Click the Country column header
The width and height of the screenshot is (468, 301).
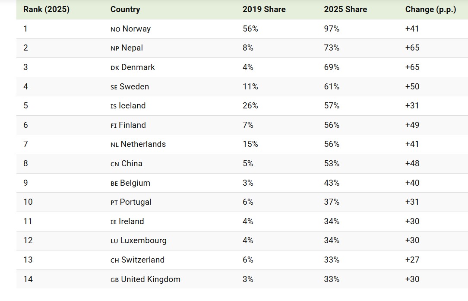(125, 10)
